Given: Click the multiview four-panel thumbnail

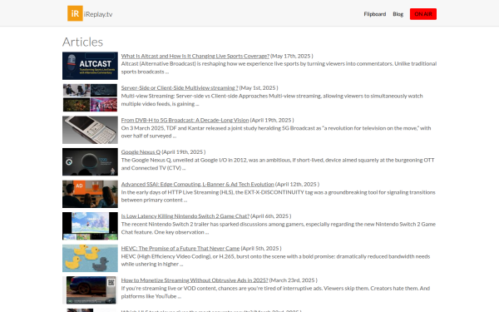Looking at the screenshot, I should (x=90, y=97).
